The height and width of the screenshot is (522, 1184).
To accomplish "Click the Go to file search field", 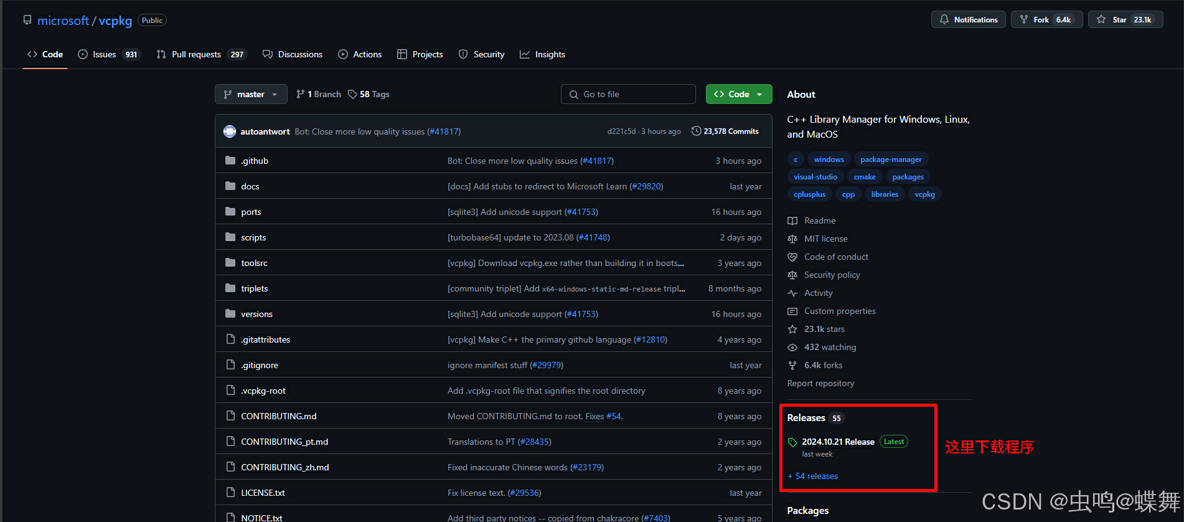I will pos(628,94).
